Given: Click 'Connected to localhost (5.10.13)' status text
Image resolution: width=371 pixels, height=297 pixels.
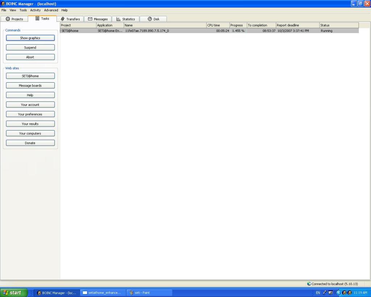Looking at the screenshot, I should [335, 284].
